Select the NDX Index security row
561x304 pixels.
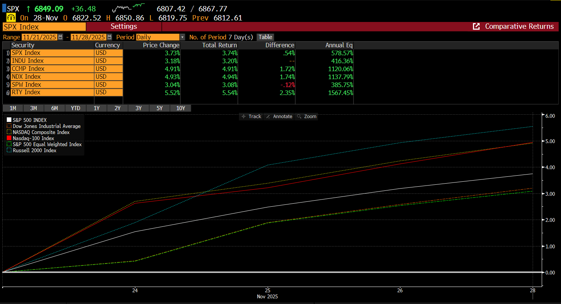[52, 77]
